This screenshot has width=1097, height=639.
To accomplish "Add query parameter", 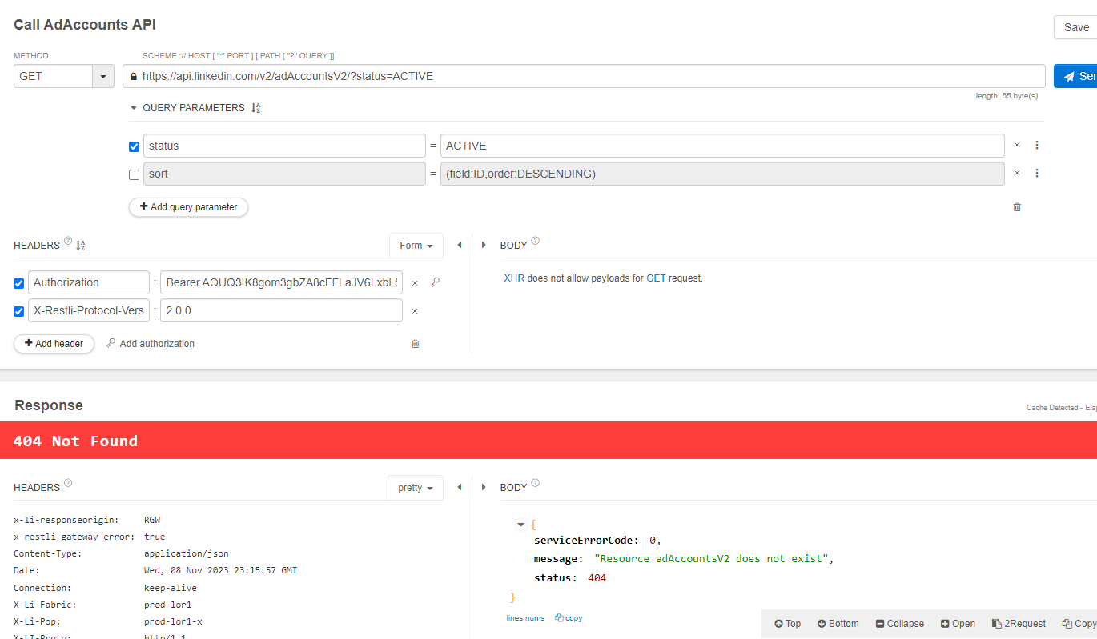I will pos(189,207).
